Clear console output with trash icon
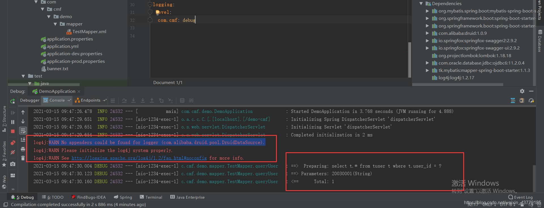Screen dimensions: 544x208 click(x=23, y=158)
